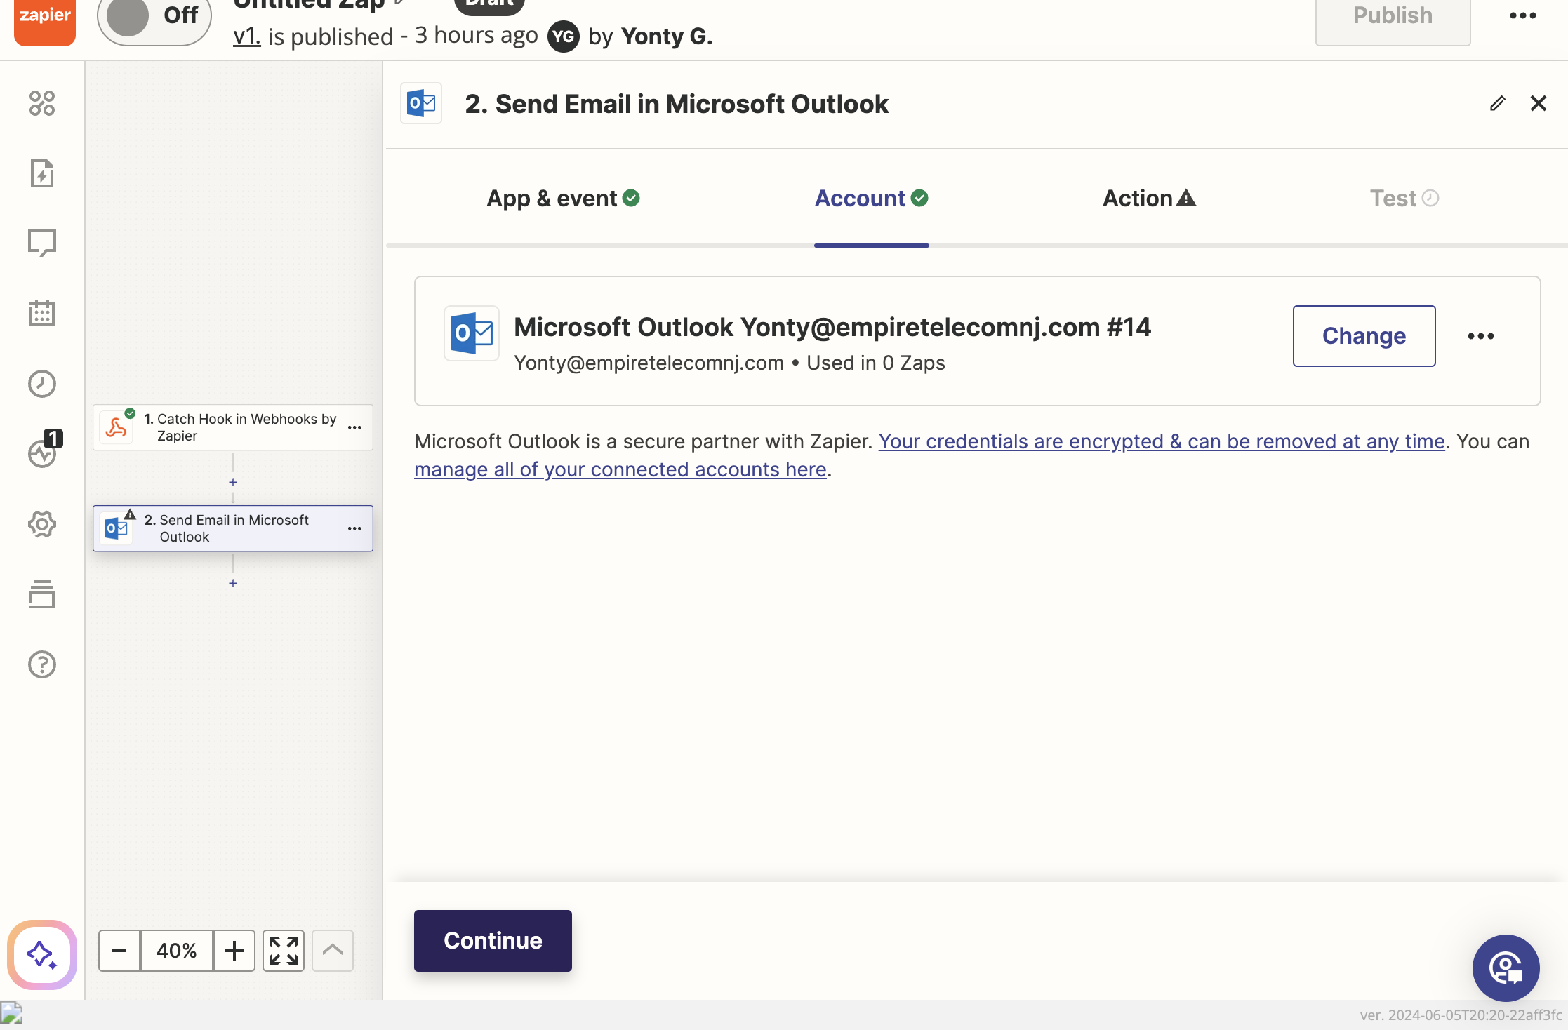Click the Yonty G. author name
The width and height of the screenshot is (1568, 1030).
tap(667, 36)
